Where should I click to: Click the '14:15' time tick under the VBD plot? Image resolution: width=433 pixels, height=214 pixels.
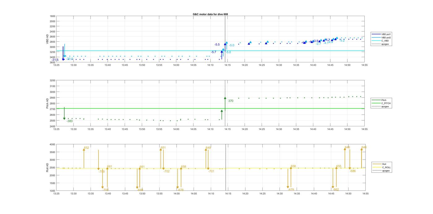point(228,65)
